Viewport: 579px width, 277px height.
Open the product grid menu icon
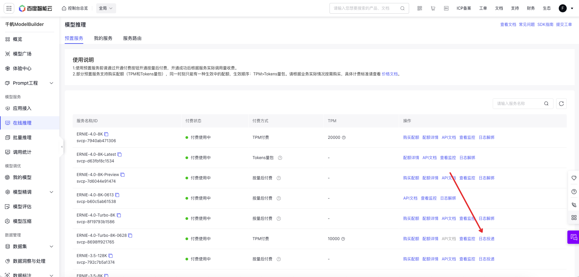(x=9, y=8)
